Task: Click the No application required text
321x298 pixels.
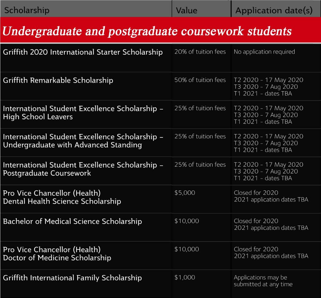Action: (264, 52)
